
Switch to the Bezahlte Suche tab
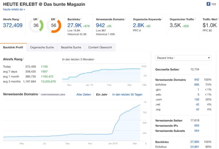(x=71, y=47)
